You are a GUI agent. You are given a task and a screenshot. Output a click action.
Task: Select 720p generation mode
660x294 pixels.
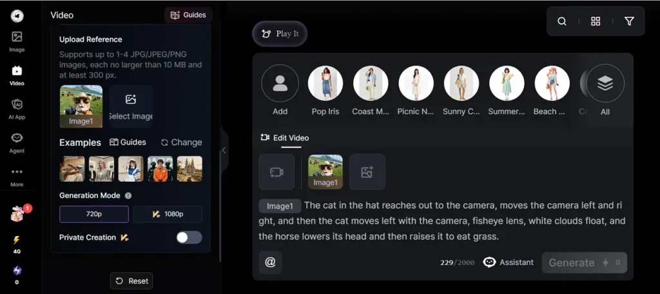(x=94, y=214)
